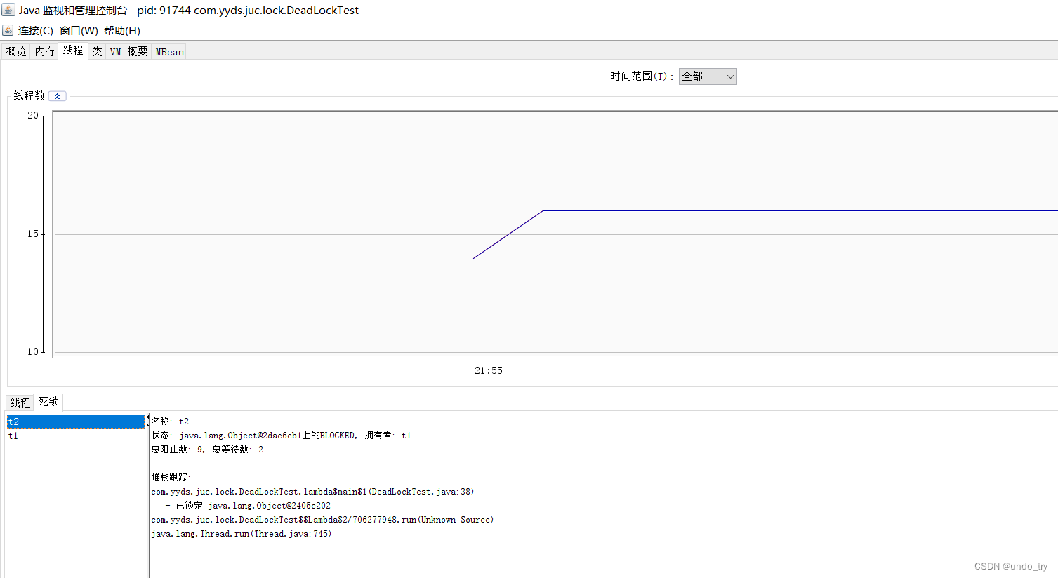
Task: Switch to the 类 tab
Action: pos(97,52)
